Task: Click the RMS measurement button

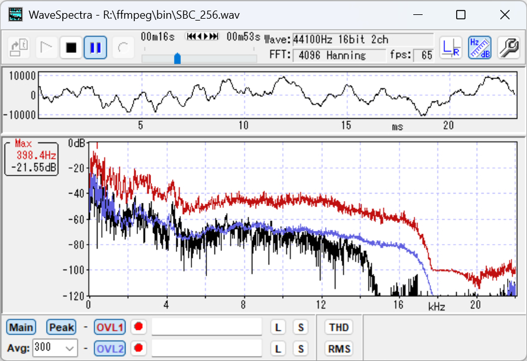Action: [x=339, y=349]
